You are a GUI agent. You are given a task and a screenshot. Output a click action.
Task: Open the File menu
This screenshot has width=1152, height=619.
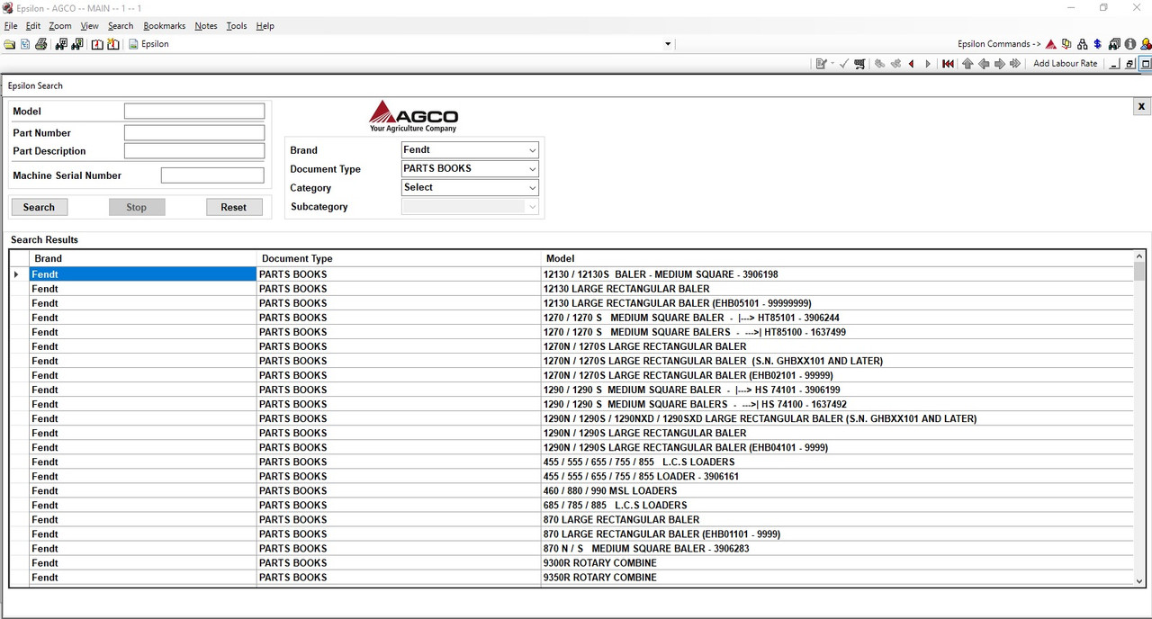11,26
